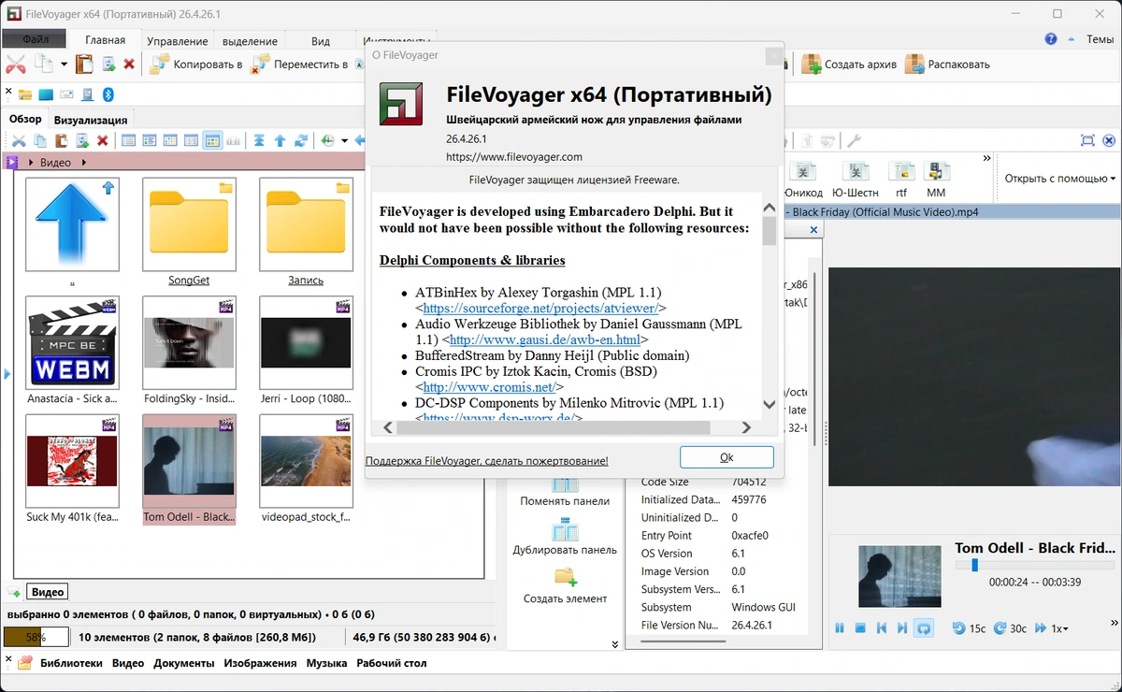Open the 1x playback speed dropdown

pyautogui.click(x=1052, y=628)
